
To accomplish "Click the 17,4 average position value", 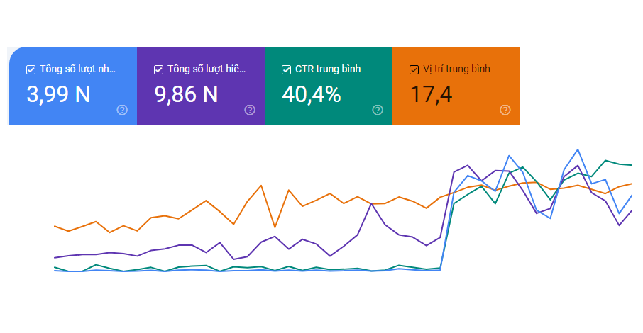I will pos(432,94).
